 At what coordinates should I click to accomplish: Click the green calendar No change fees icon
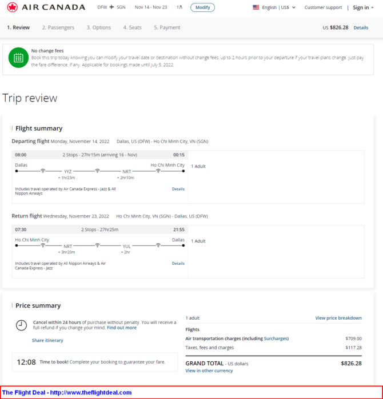click(18, 58)
